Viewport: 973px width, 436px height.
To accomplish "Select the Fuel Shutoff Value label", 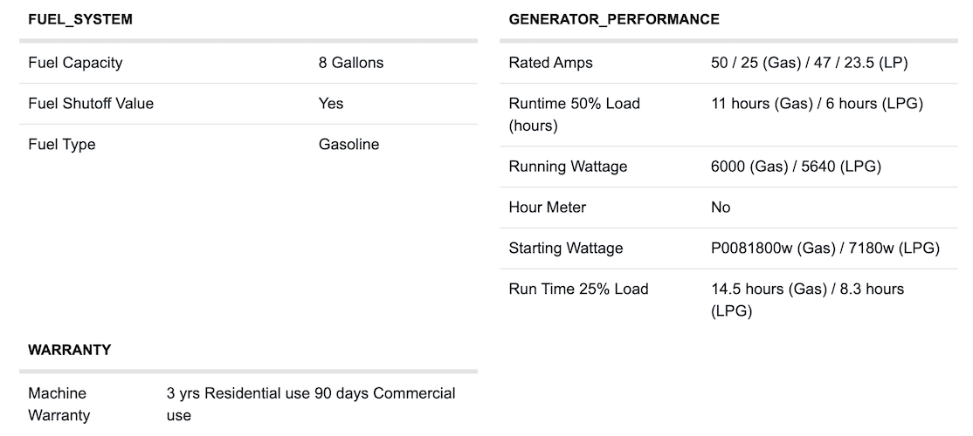I will 91,104.
